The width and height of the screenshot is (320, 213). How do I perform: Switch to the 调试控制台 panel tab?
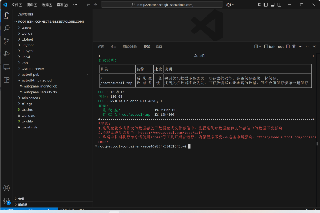130,46
